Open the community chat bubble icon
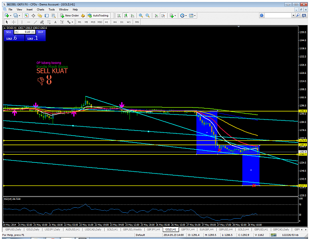 (x=304, y=15)
